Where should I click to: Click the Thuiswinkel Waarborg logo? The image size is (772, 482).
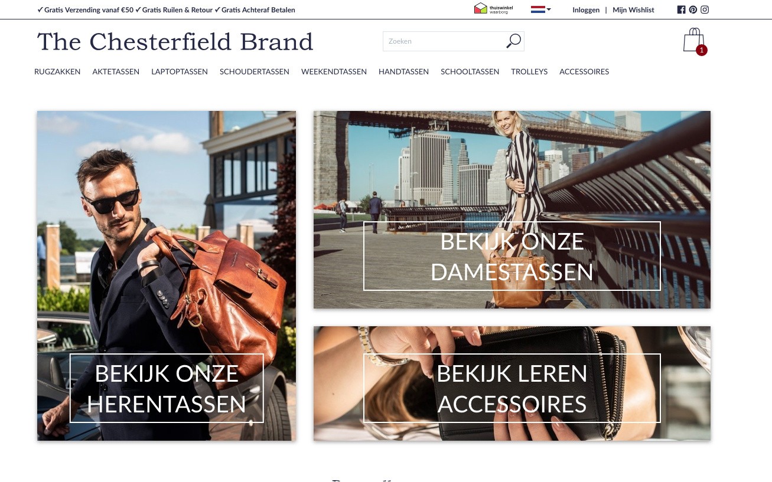click(494, 9)
